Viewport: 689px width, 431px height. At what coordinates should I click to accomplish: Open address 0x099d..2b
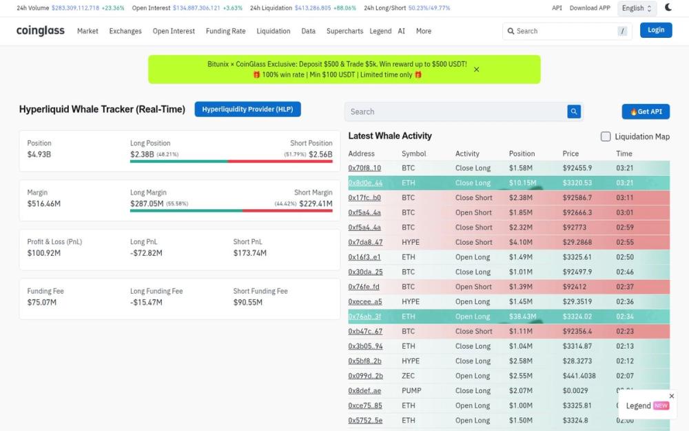point(365,376)
